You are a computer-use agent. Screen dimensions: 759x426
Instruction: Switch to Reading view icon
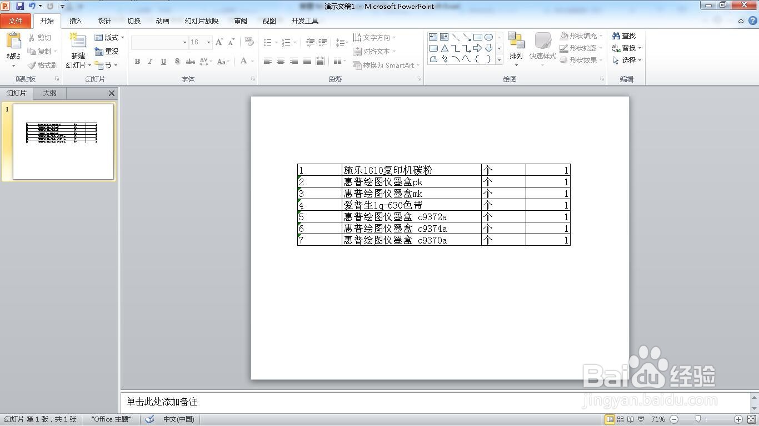631,419
